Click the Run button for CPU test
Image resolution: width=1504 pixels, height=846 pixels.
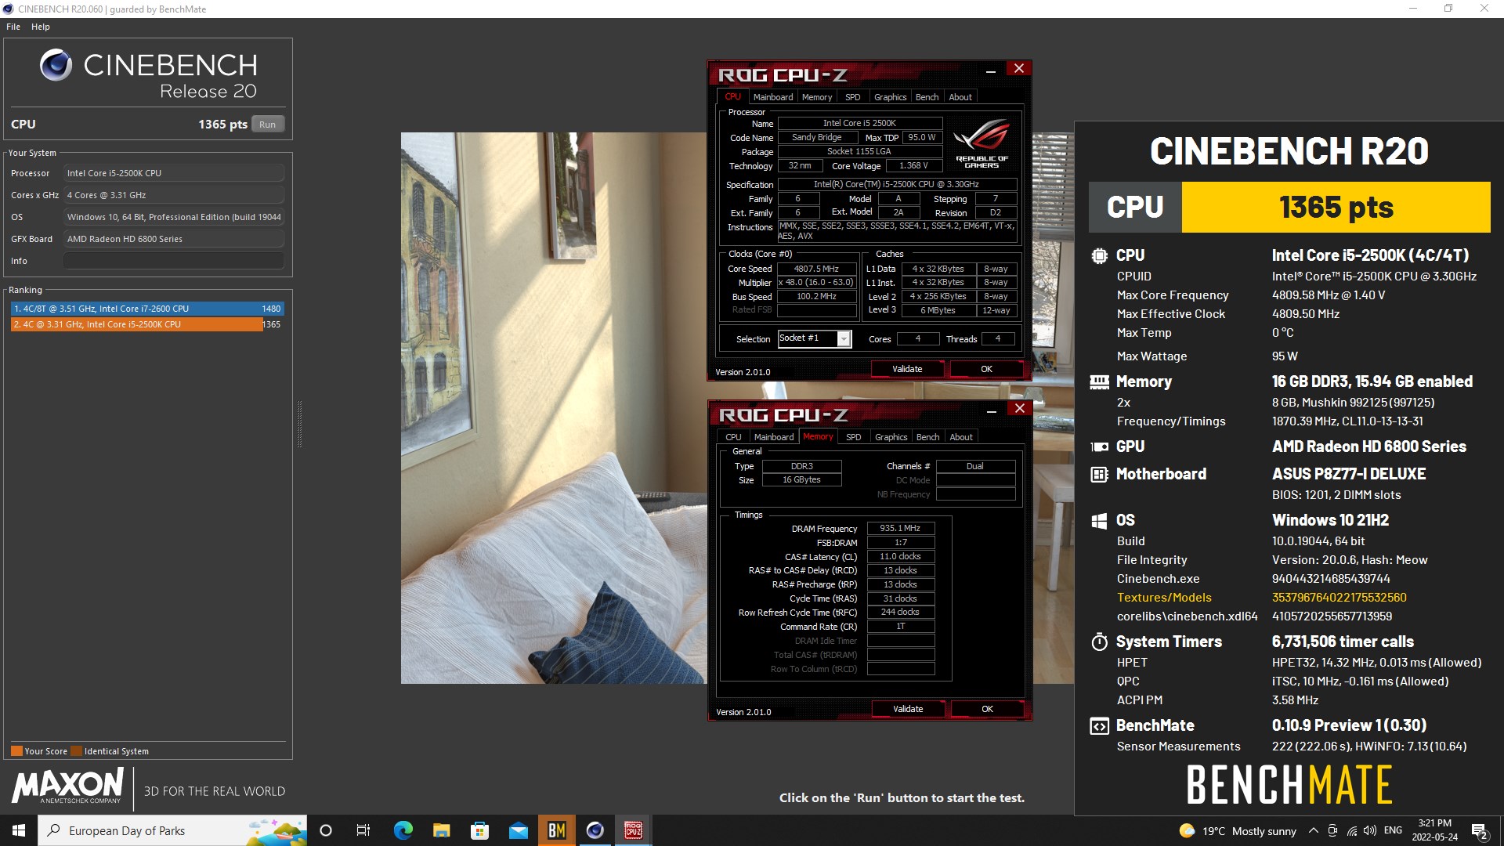coord(267,124)
